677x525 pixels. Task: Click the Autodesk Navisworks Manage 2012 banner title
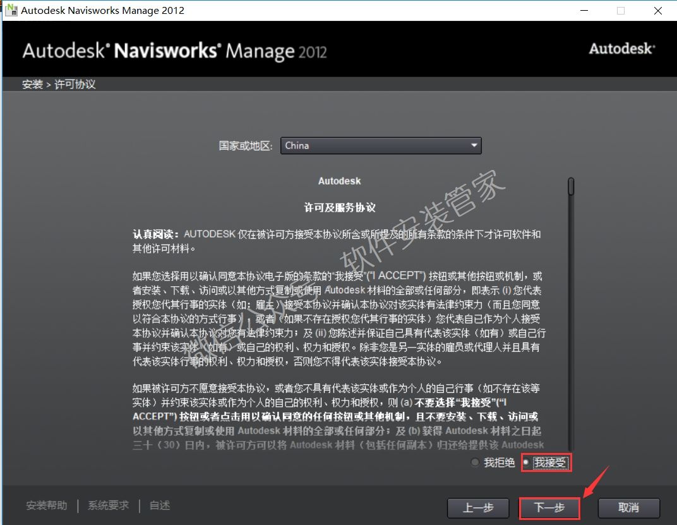click(174, 51)
